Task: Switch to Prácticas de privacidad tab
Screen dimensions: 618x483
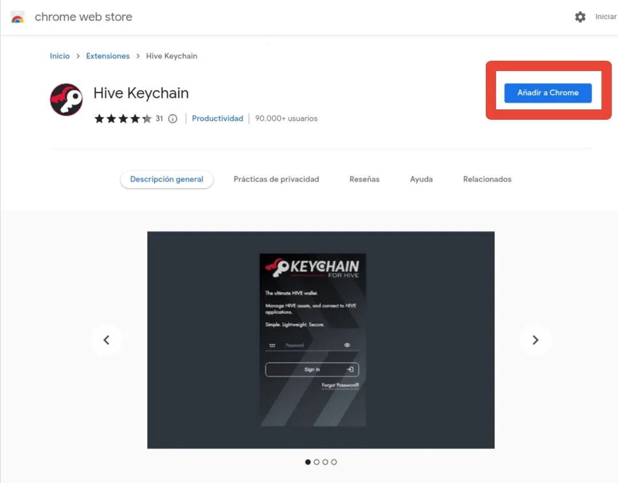Action: pyautogui.click(x=276, y=179)
